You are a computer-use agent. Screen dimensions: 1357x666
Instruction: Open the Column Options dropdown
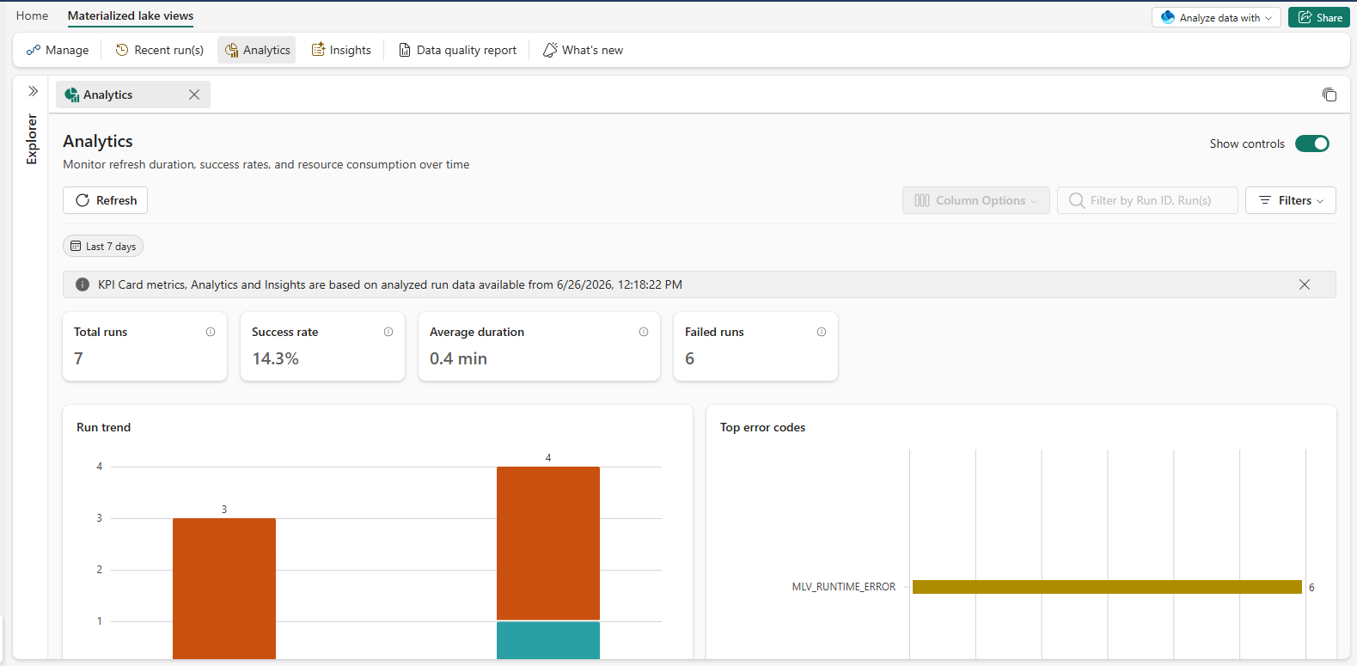pyautogui.click(x=975, y=200)
